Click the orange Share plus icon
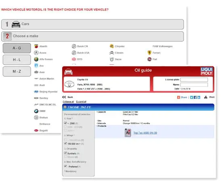Viewport: 222px width, 182px height. tap(178, 97)
